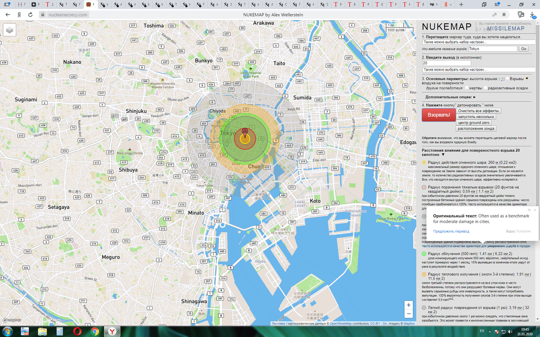
Task: Click thermal radiation orange color swatch
Action: 424,274
